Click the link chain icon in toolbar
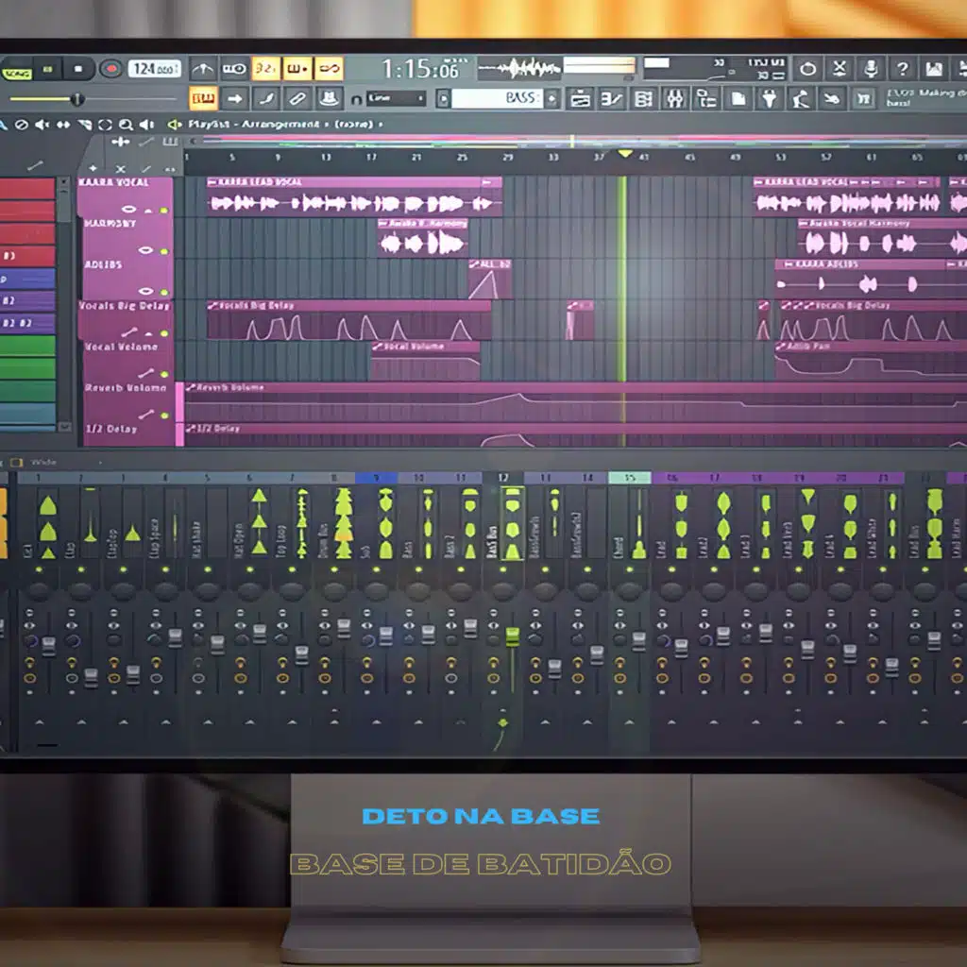This screenshot has height=967, width=967. click(x=329, y=69)
